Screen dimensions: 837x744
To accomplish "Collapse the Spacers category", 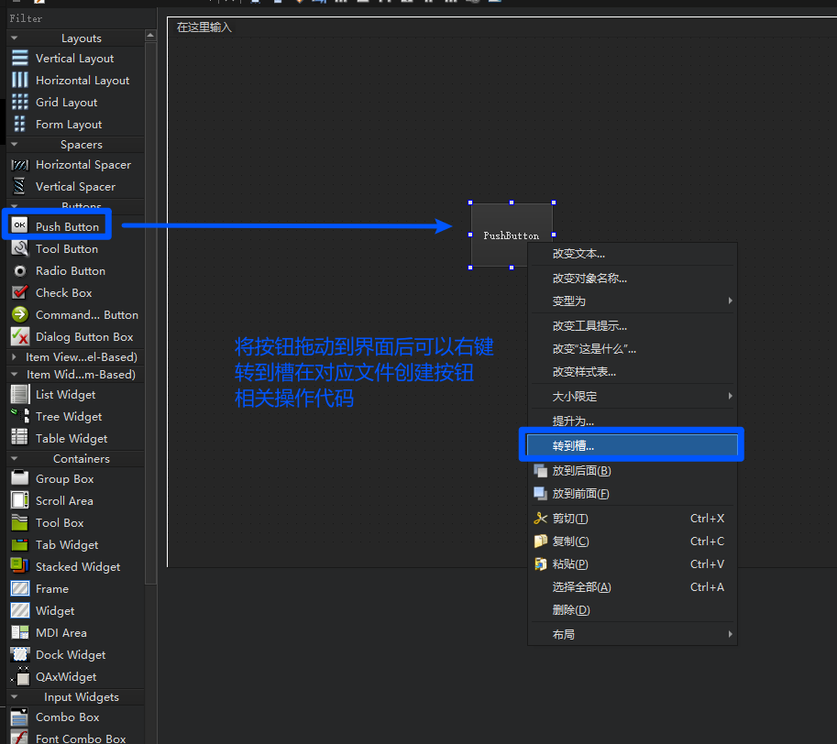I will tap(15, 145).
